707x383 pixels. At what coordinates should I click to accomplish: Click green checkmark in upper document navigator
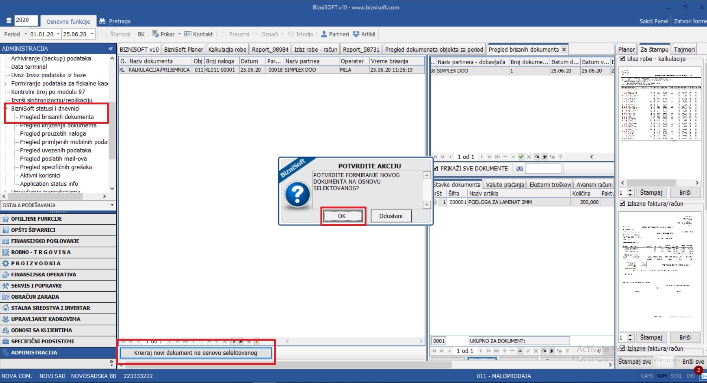(521, 157)
